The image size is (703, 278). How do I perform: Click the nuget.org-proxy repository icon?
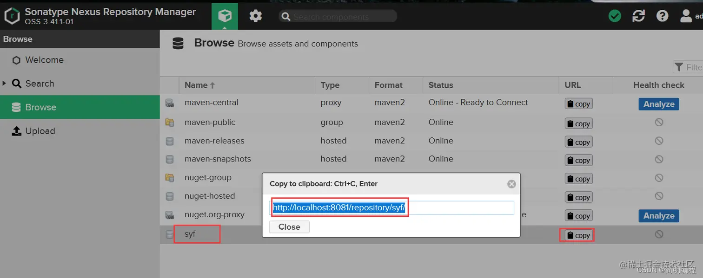tap(170, 215)
